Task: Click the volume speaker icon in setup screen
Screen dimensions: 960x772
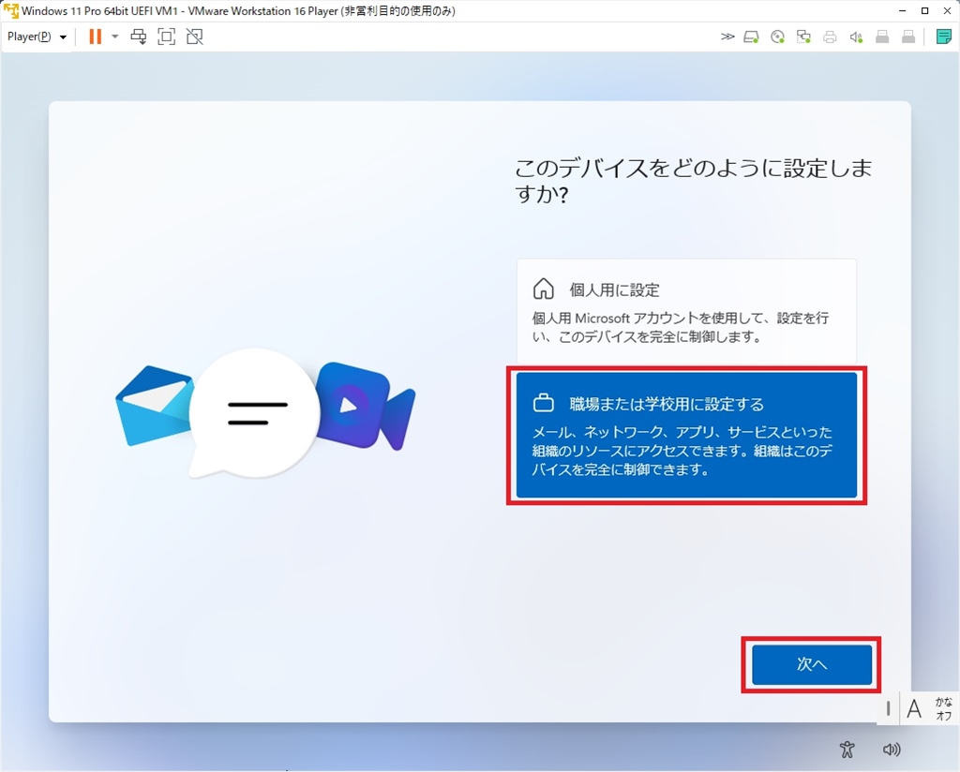Action: [x=892, y=750]
